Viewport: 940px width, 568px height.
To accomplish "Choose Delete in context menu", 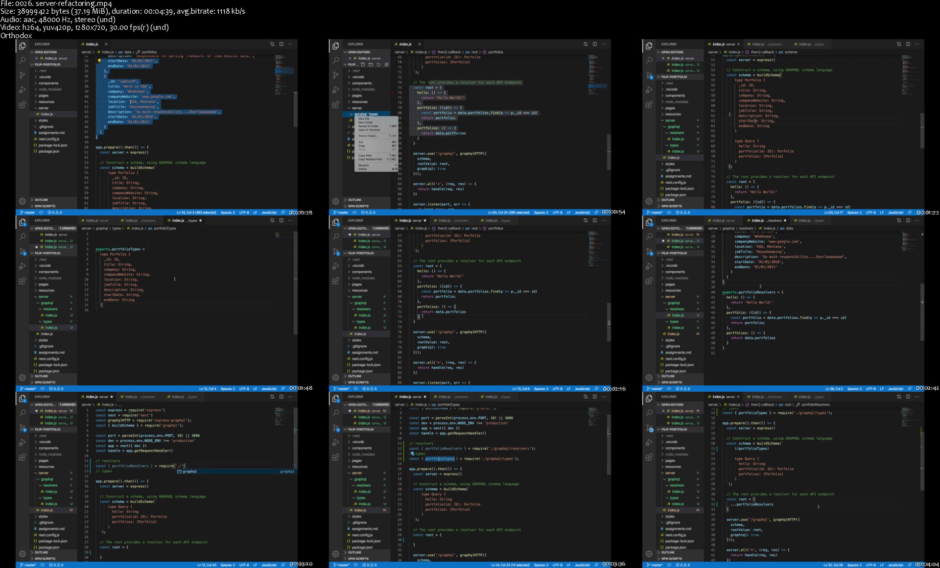I will point(376,169).
